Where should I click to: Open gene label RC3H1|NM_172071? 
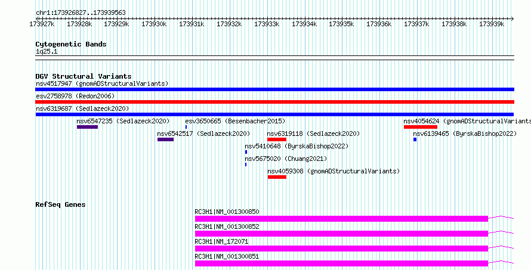coord(221,241)
